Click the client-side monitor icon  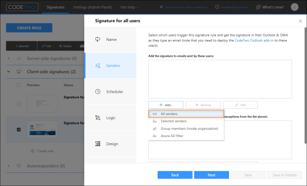[x=19, y=72]
